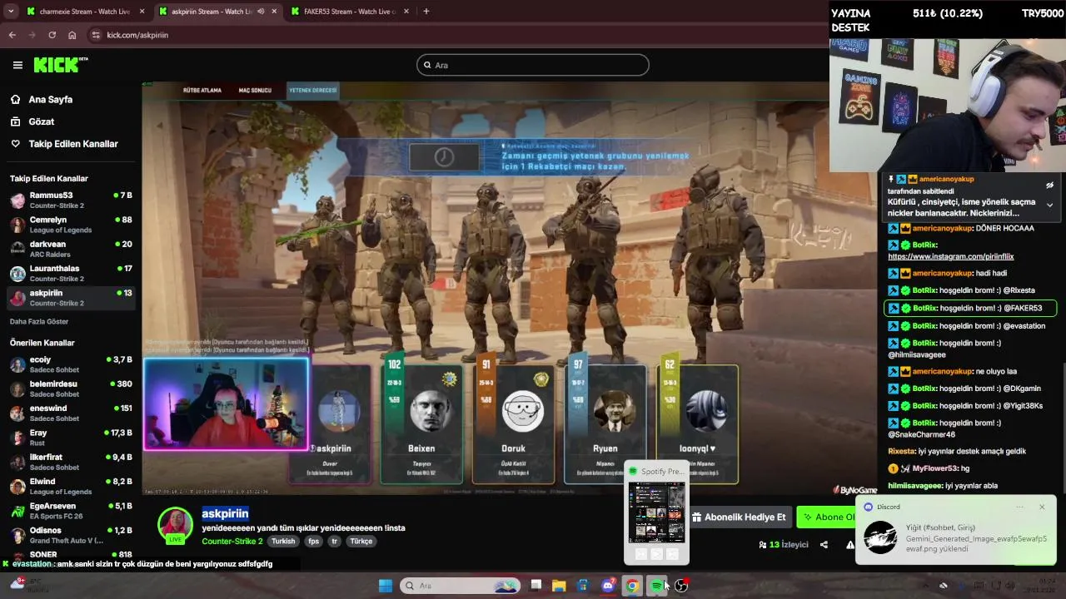Open EgeArseven recommended channel

pos(71,510)
